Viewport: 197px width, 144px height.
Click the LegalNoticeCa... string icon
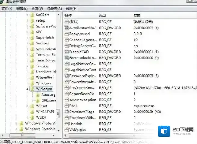click(x=66, y=64)
